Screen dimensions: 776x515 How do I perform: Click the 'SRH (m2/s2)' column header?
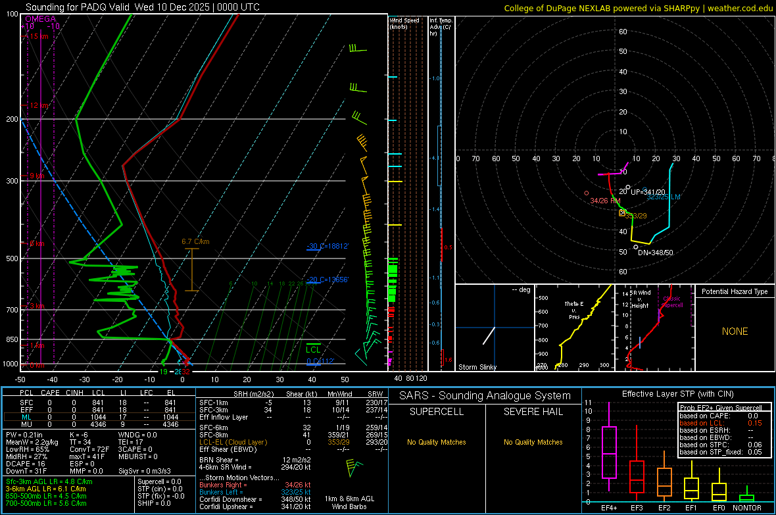(x=253, y=394)
